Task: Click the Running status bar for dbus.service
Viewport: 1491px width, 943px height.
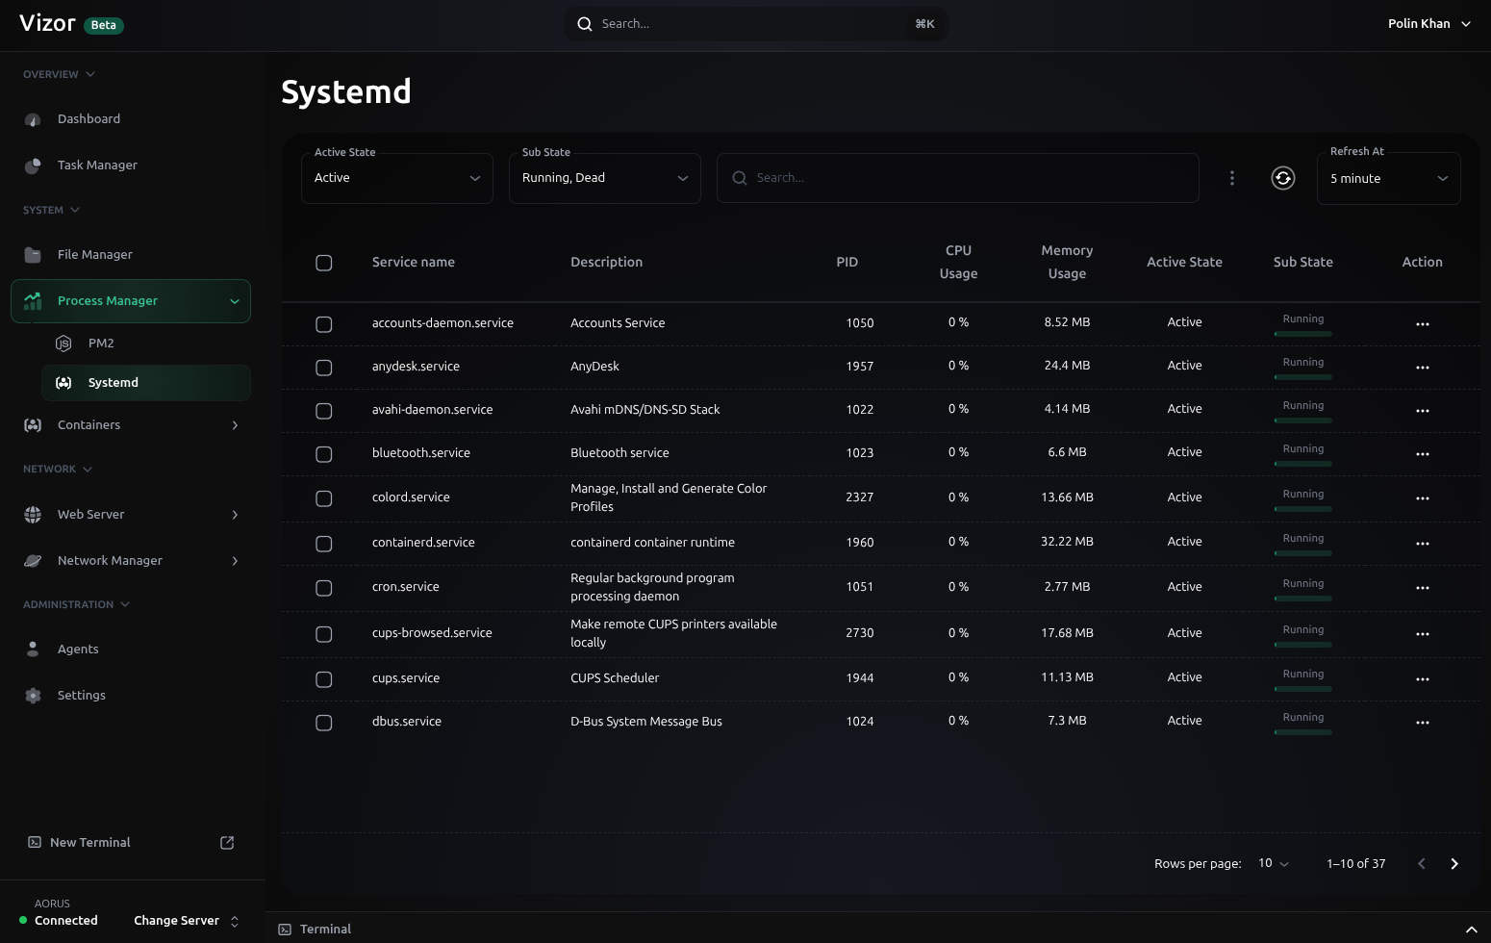Action: coord(1303,732)
